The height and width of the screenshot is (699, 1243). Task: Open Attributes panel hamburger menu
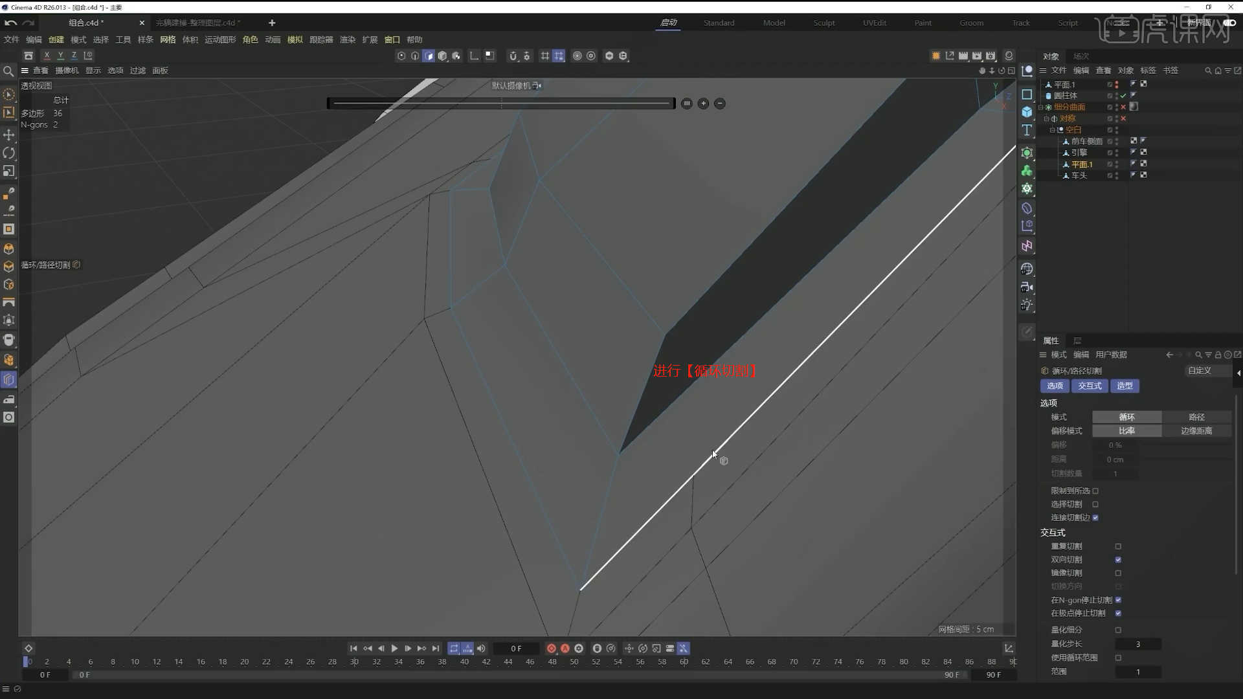(1043, 355)
